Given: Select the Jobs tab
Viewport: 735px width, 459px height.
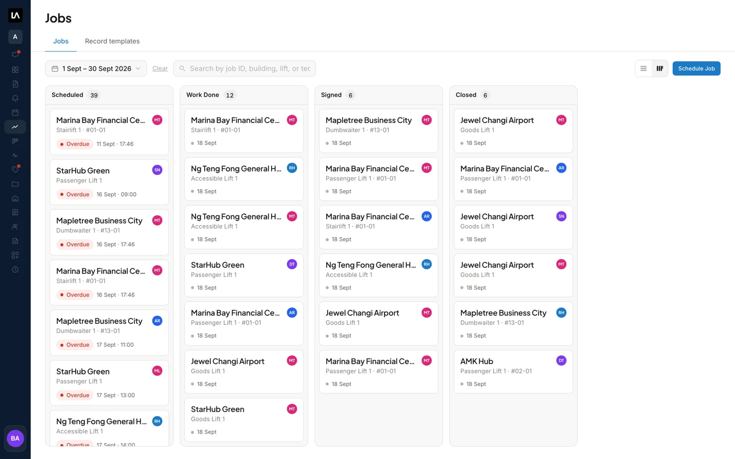Looking at the screenshot, I should 61,41.
